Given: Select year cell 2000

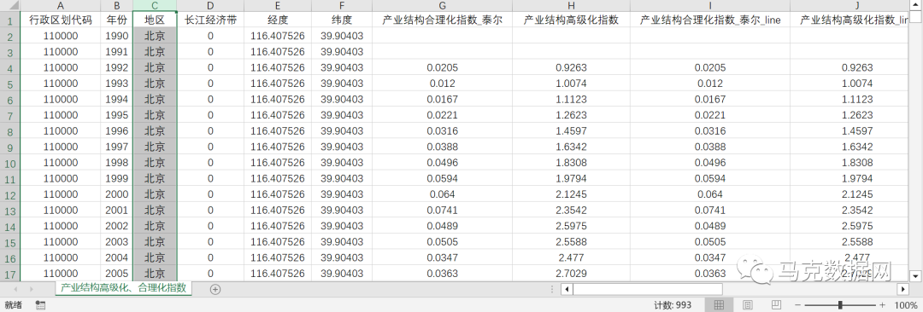Looking at the screenshot, I should [x=116, y=194].
